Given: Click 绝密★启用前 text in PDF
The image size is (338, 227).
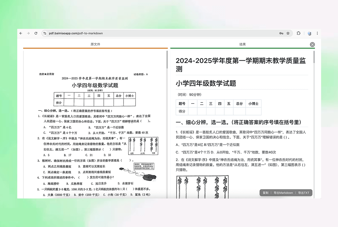Looking at the screenshot, I should pos(46,74).
